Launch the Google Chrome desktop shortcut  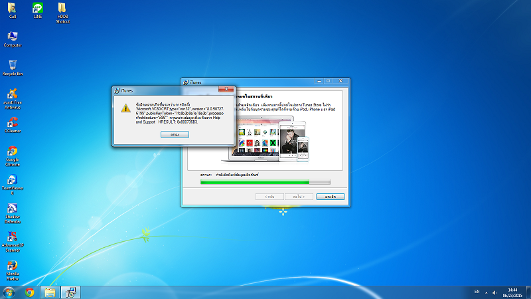[x=13, y=156]
